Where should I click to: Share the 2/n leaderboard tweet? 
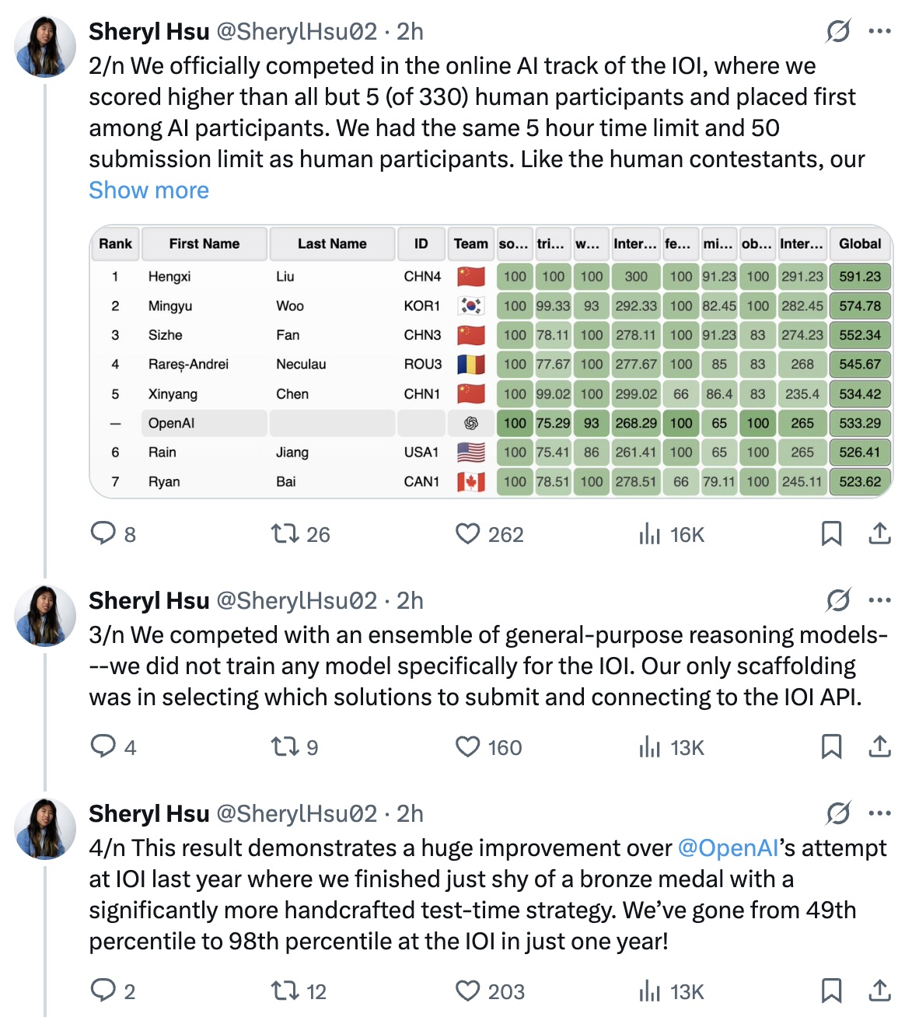point(879,533)
